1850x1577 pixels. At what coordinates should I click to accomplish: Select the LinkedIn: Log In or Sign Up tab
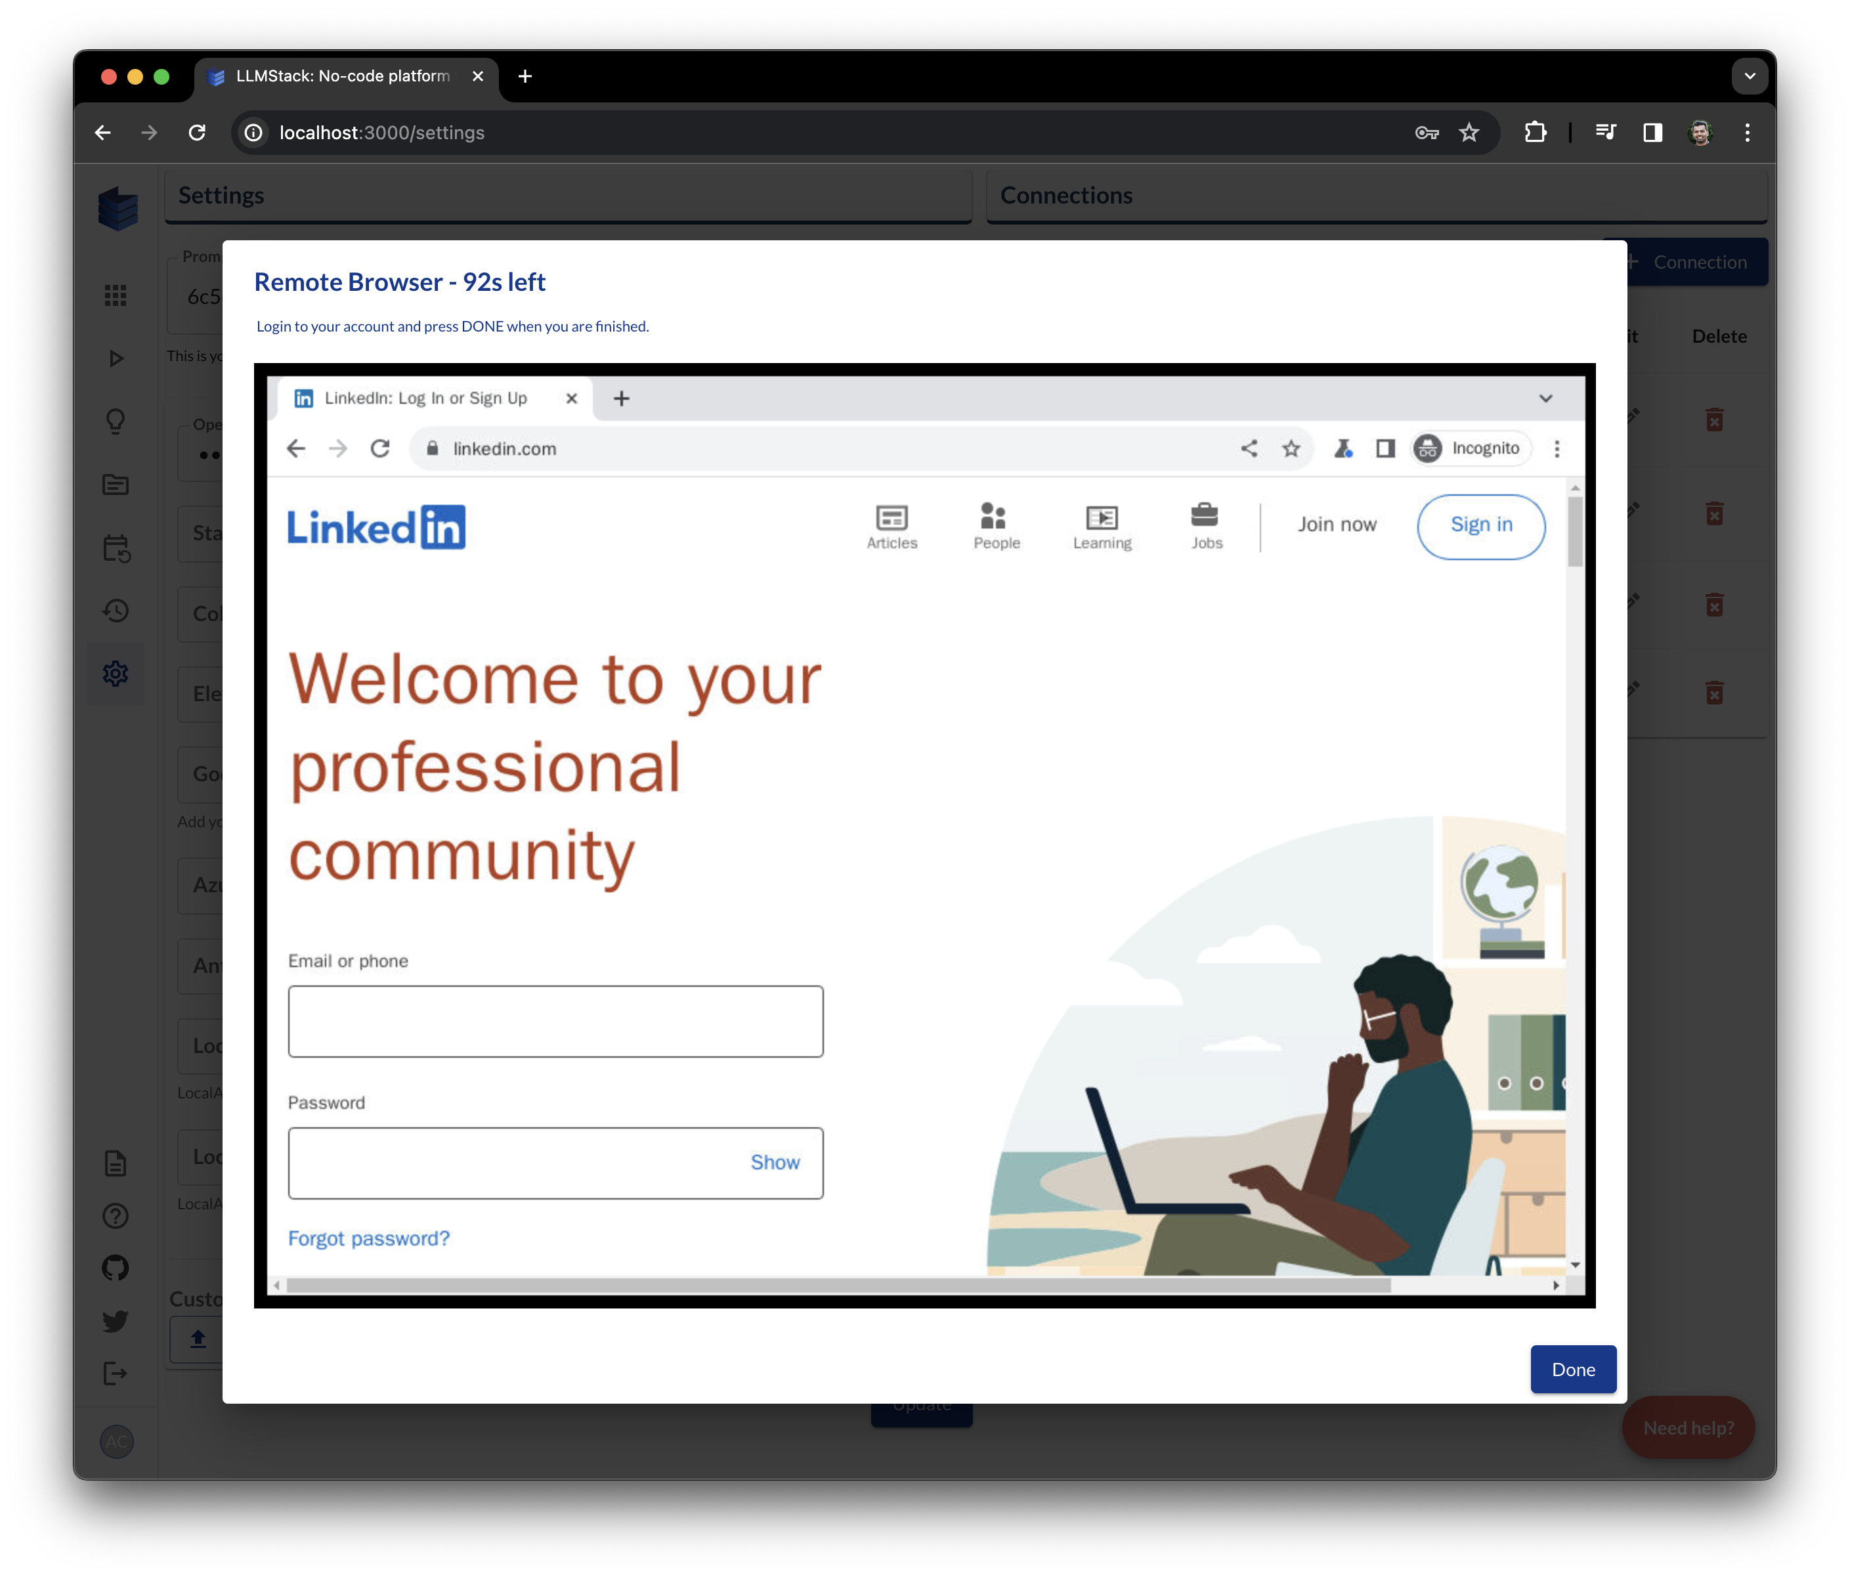point(426,399)
